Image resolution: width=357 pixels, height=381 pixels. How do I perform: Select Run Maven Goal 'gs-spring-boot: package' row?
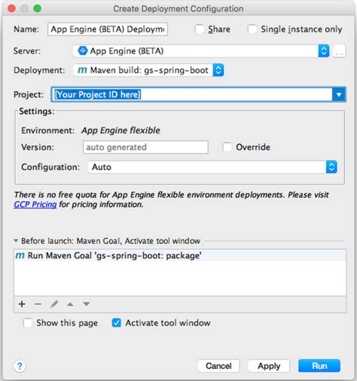point(180,255)
